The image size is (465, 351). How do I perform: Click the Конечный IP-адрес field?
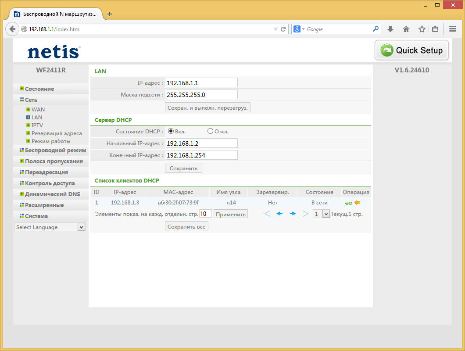(201, 155)
